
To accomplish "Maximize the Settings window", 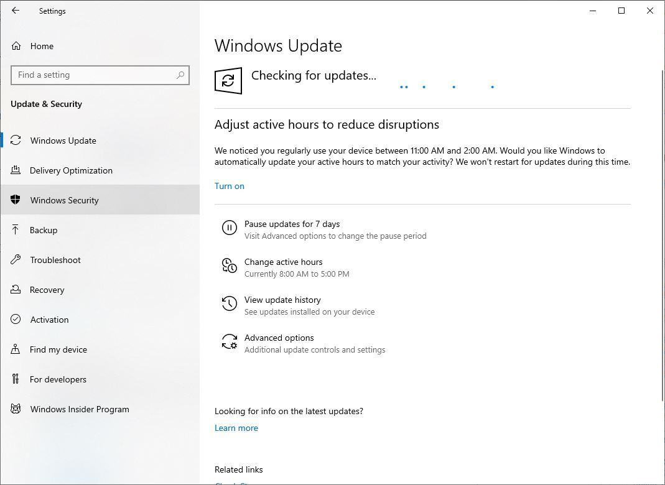I will (x=621, y=11).
